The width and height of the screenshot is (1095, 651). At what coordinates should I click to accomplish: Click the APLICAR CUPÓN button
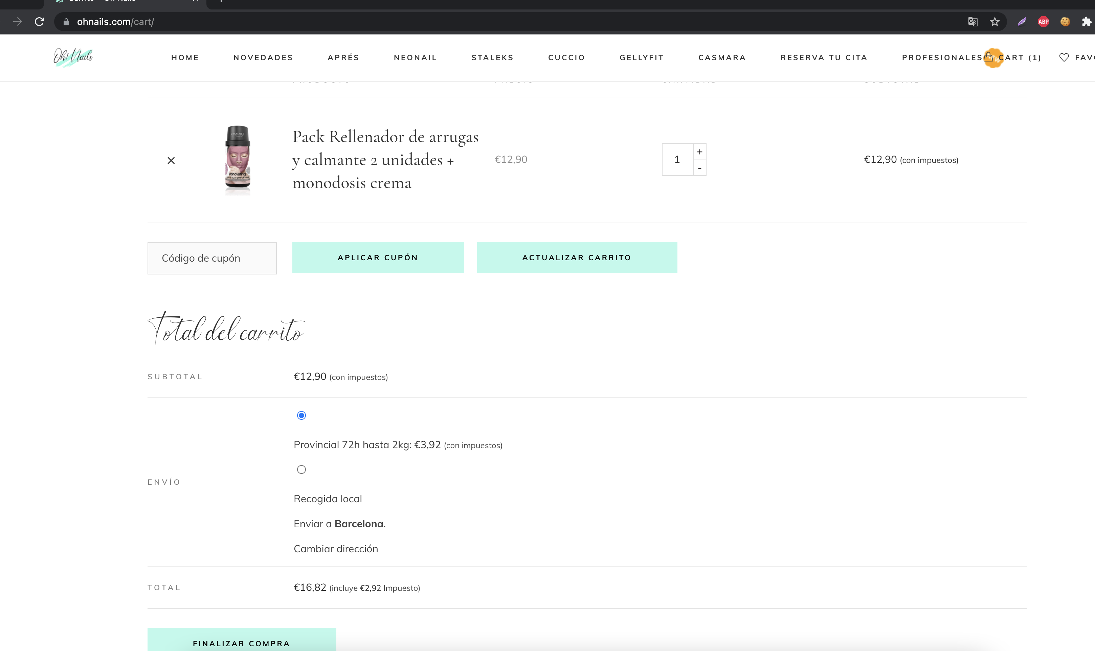click(x=378, y=258)
